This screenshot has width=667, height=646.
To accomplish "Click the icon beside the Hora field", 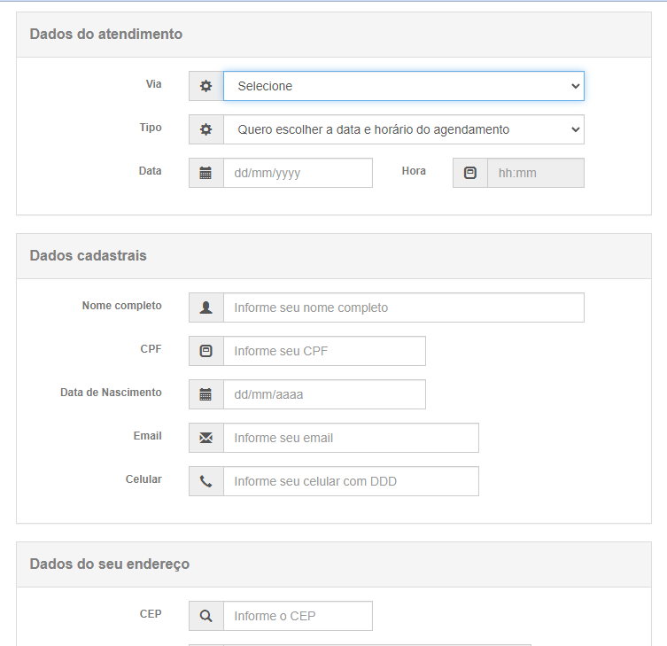I will coord(470,173).
